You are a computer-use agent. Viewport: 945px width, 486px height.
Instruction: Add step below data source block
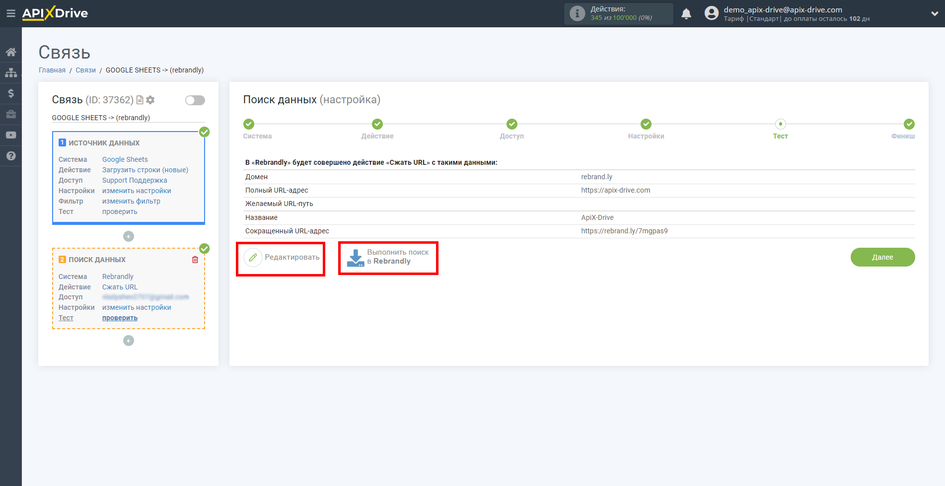(x=129, y=236)
